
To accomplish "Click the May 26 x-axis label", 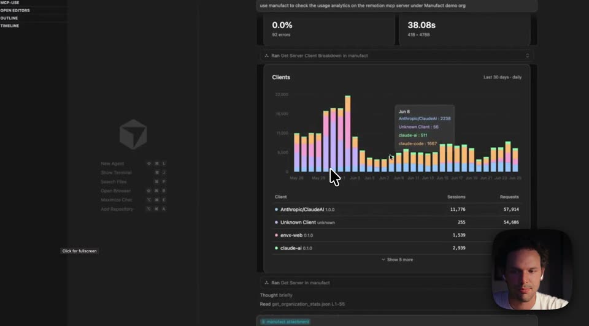I will coord(296,178).
